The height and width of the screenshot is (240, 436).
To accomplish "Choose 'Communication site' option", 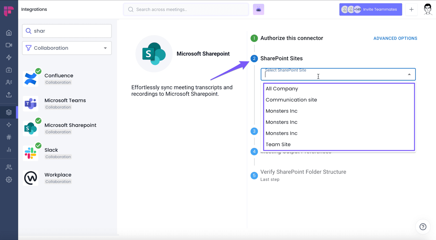I will (x=339, y=100).
